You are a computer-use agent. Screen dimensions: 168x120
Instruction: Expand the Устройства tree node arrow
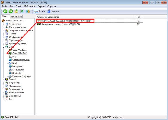[4, 83]
